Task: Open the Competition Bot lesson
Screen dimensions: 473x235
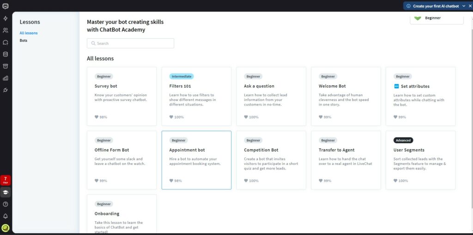Action: pyautogui.click(x=271, y=160)
